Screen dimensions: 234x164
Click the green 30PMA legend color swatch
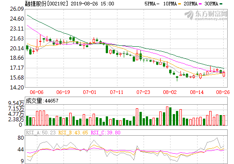221,4
